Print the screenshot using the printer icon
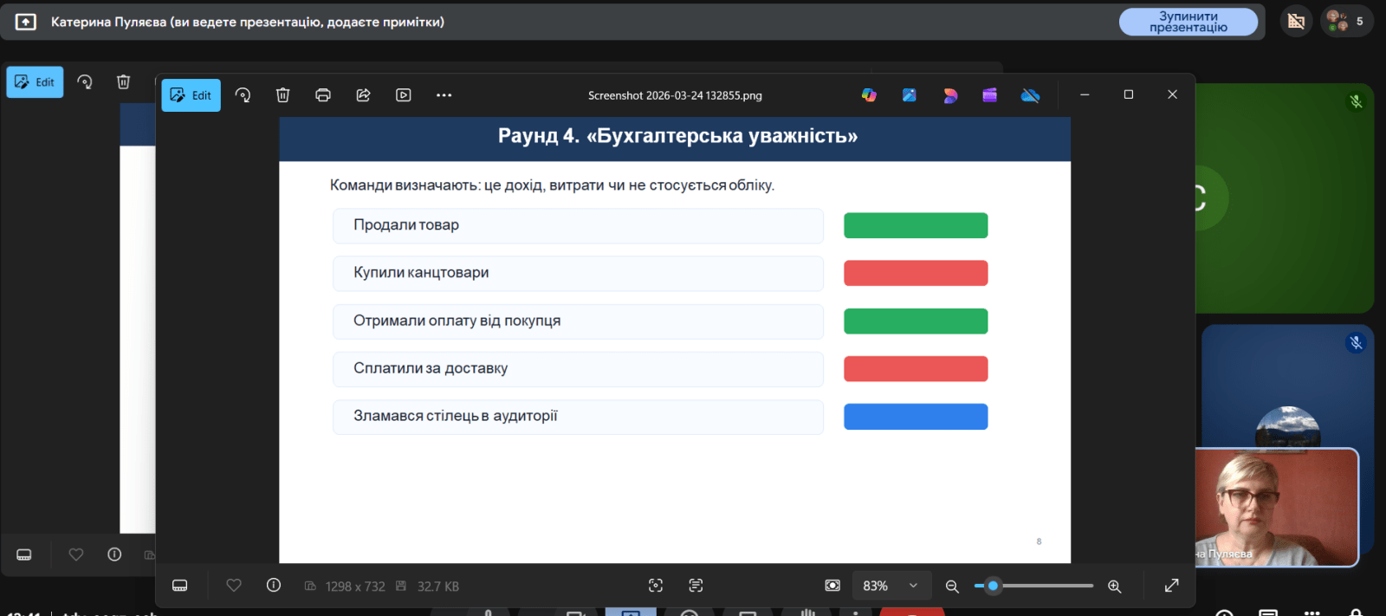The height and width of the screenshot is (616, 1386). pyautogui.click(x=323, y=95)
